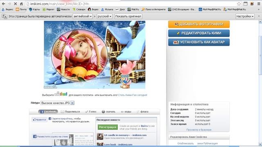
Task: Click page scrollbar up arrow
Action: pos(260,22)
